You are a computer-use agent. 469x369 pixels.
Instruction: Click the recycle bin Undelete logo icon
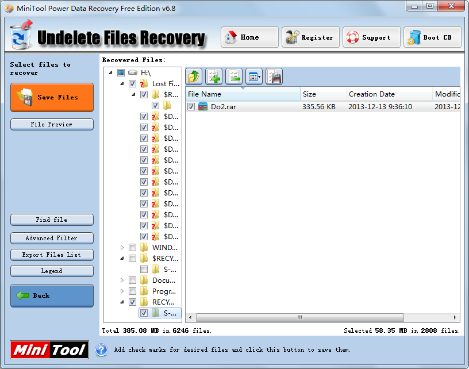pos(21,34)
